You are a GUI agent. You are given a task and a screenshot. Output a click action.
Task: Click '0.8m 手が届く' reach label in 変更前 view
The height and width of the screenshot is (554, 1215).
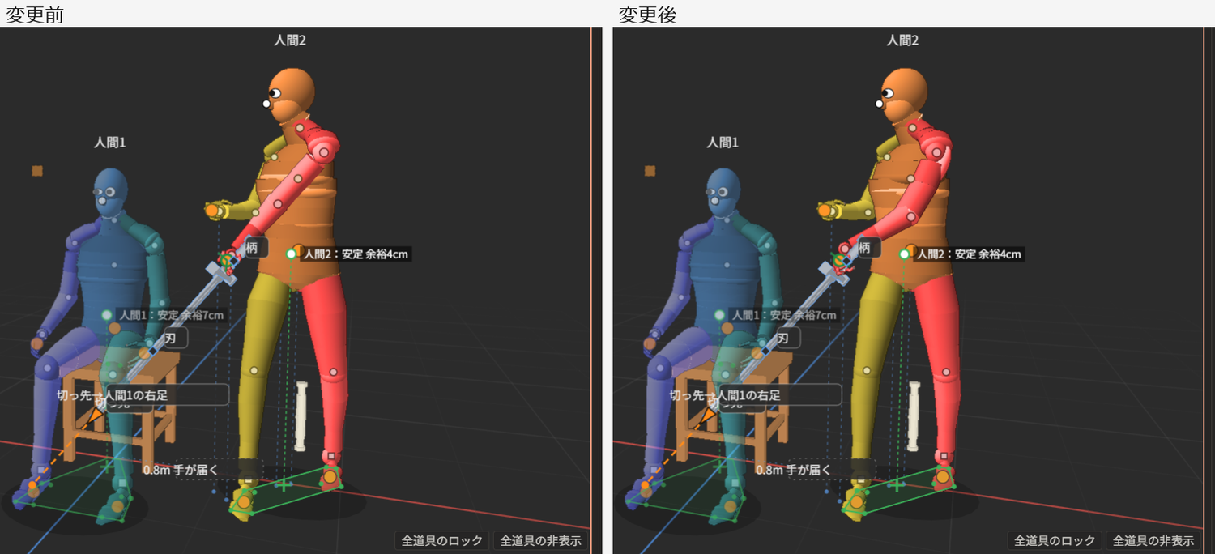tap(181, 470)
